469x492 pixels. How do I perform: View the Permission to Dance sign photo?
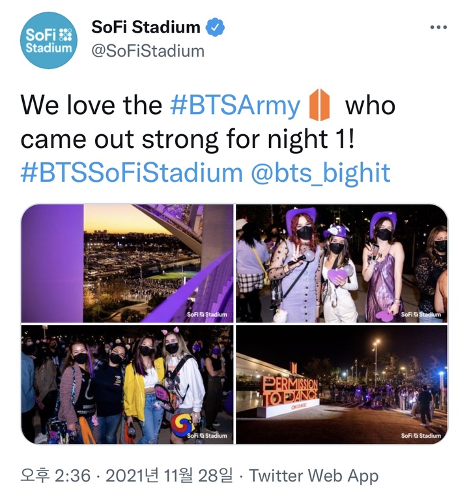341,384
